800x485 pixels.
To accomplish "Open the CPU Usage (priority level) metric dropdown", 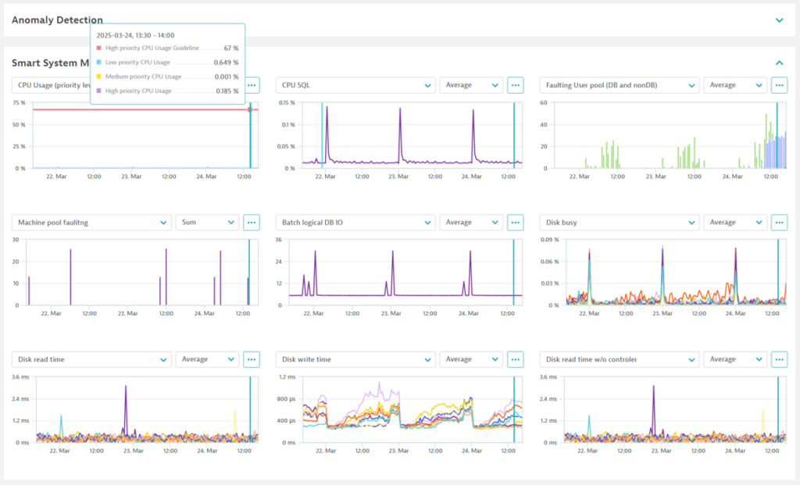I will click(51, 85).
